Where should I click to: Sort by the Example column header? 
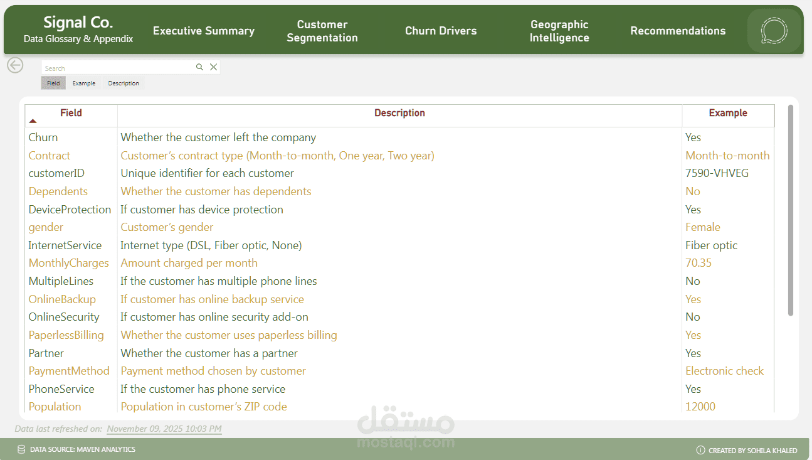[728, 113]
